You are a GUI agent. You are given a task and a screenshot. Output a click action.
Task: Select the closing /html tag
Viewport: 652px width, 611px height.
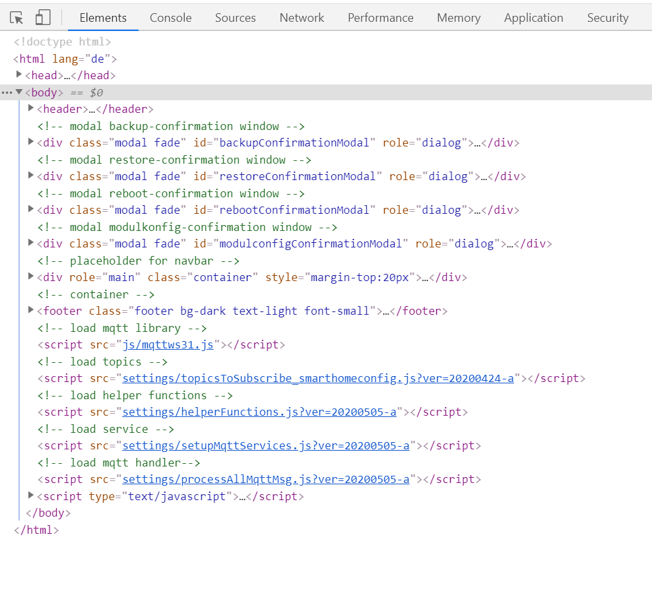click(x=36, y=531)
